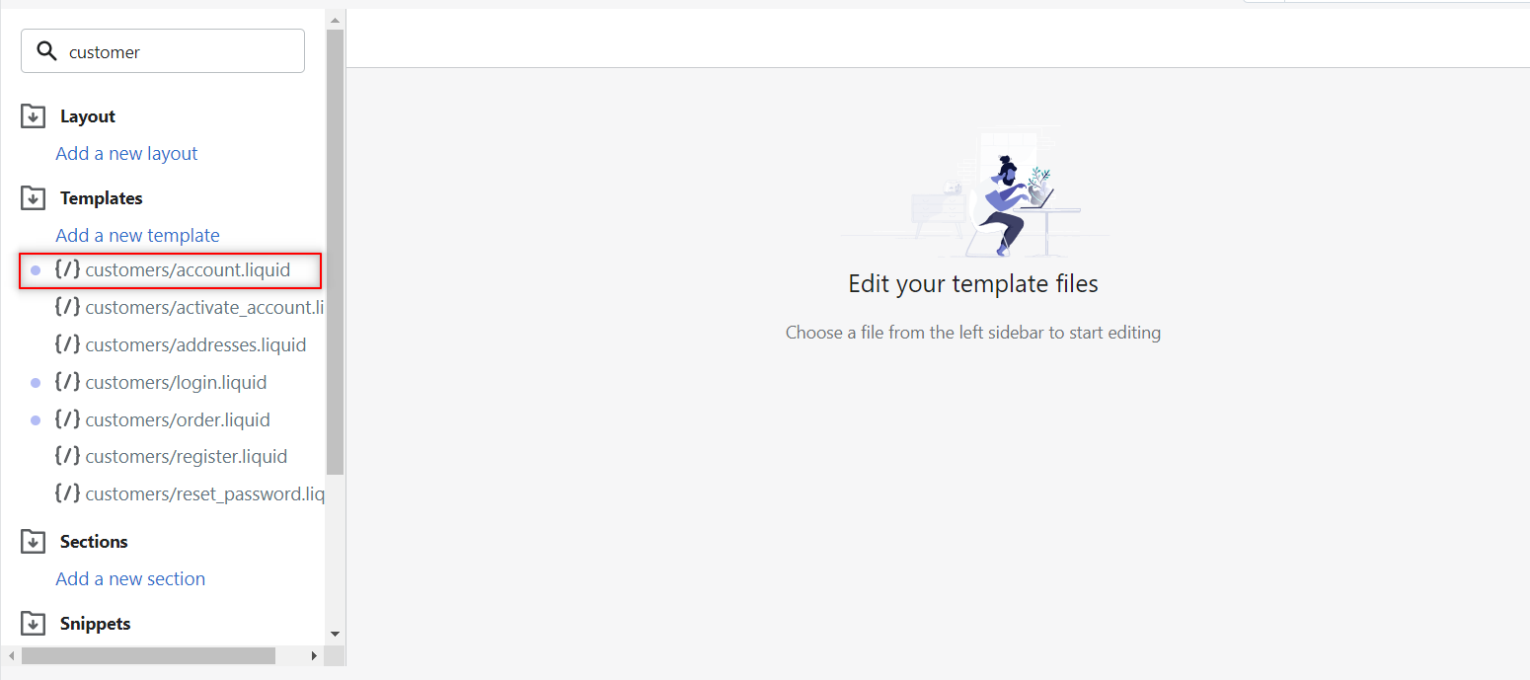This screenshot has width=1530, height=680.
Task: Click the file icon for customers/account.liquid
Action: [67, 270]
